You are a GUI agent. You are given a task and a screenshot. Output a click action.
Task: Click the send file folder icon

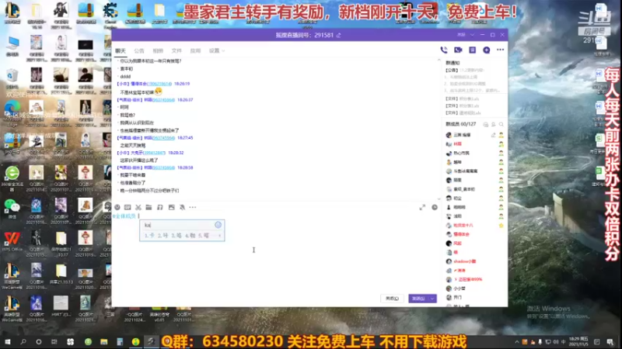tap(149, 207)
